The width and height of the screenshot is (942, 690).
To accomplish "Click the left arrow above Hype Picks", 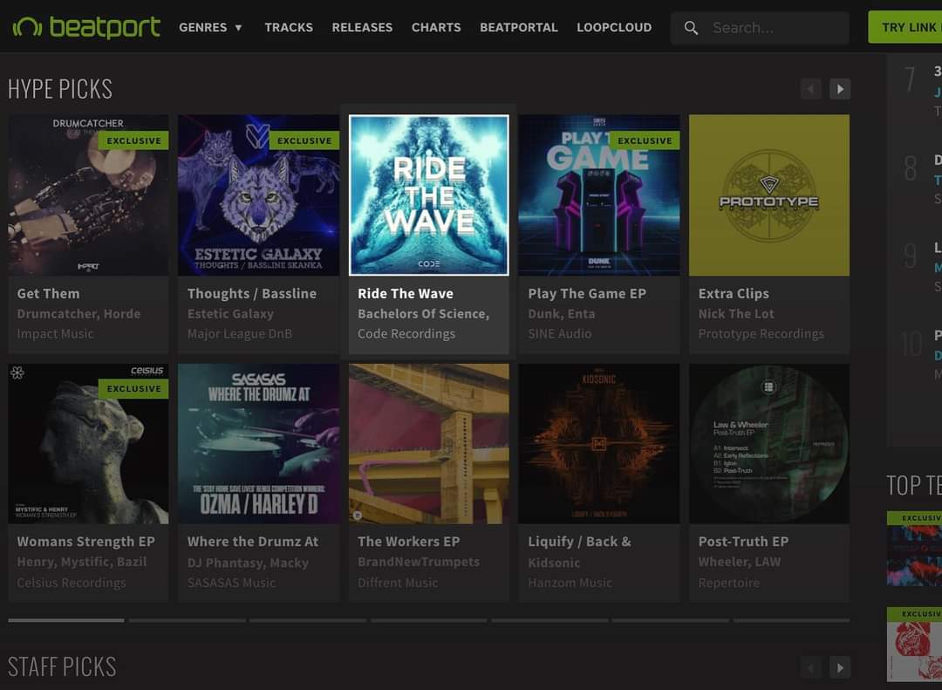I will click(x=810, y=88).
